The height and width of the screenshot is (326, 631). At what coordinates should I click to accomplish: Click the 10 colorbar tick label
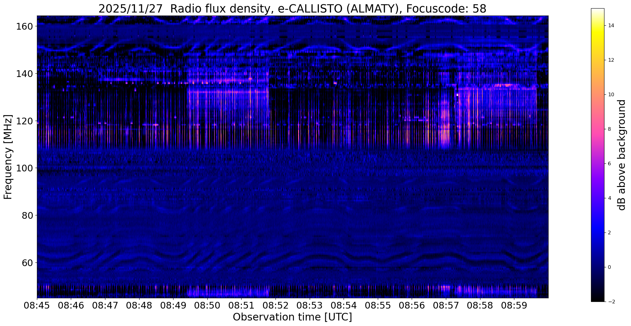611,95
